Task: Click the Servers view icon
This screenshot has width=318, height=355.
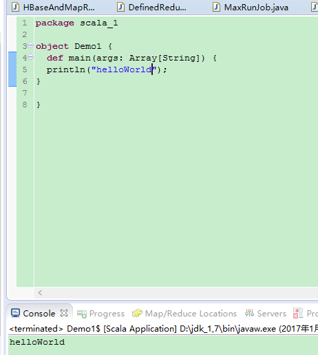Action: pos(249,313)
